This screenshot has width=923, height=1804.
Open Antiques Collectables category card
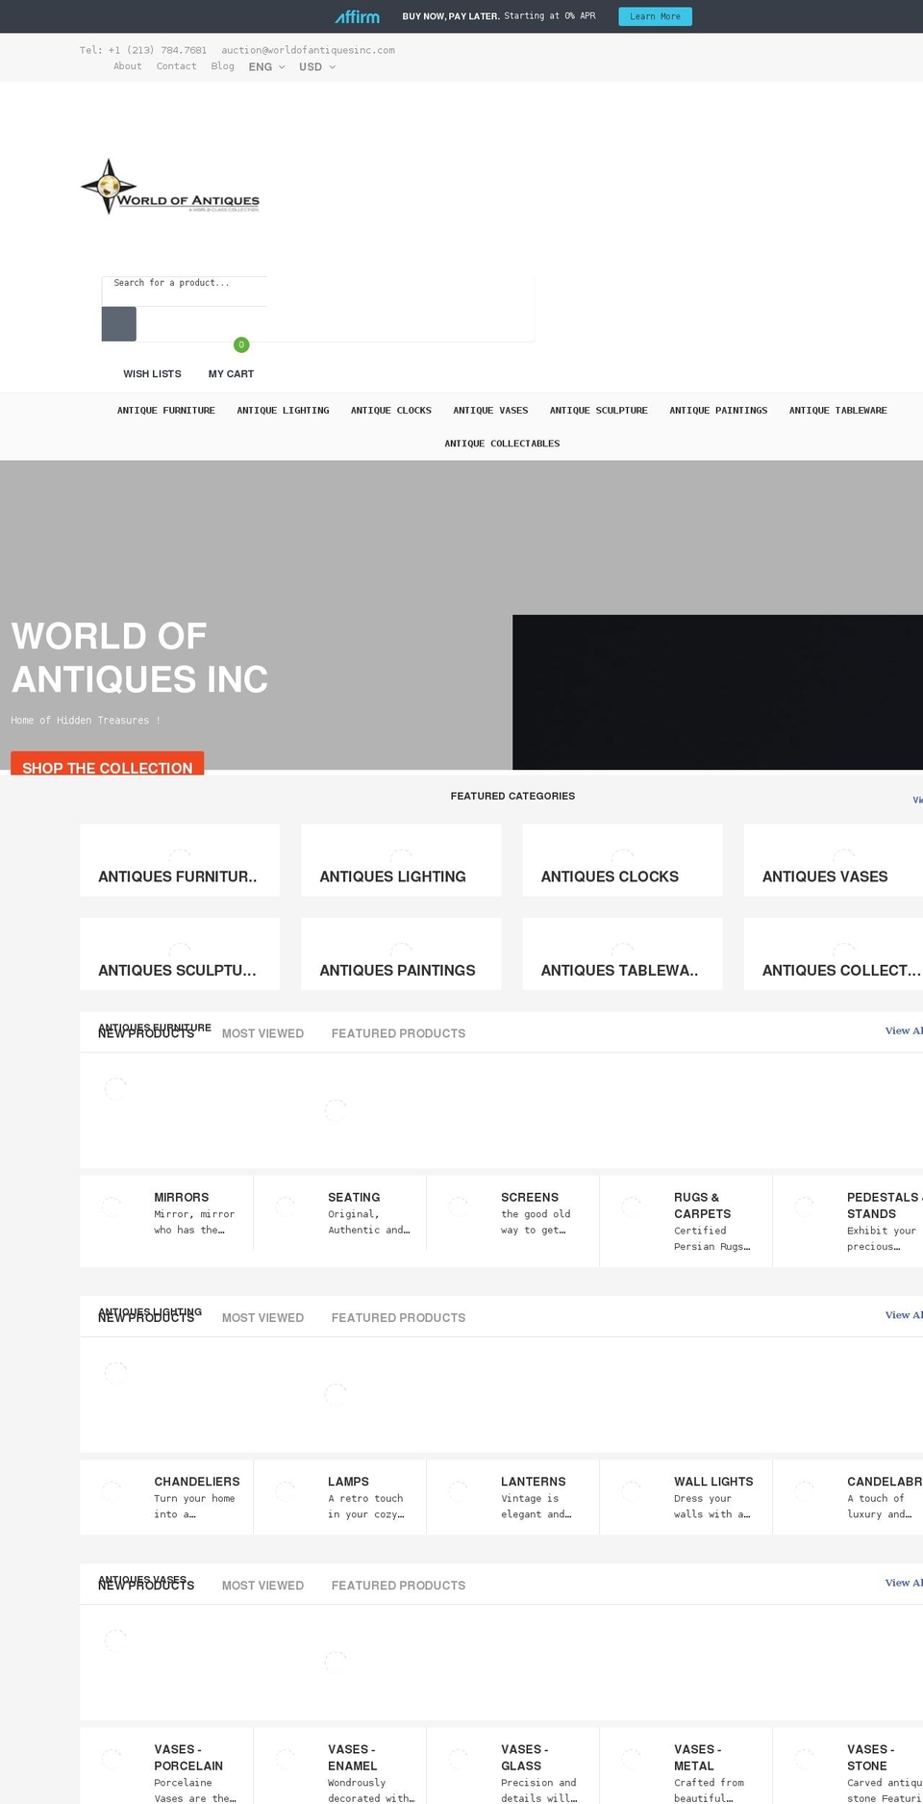[x=834, y=953]
